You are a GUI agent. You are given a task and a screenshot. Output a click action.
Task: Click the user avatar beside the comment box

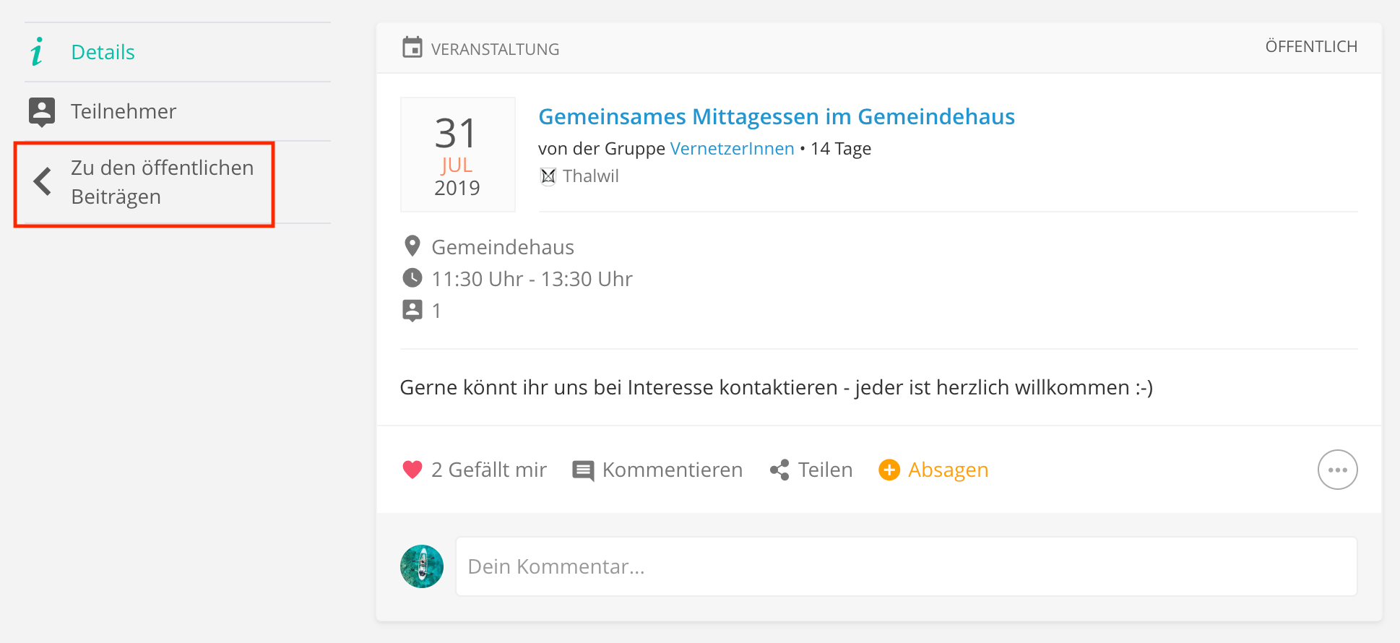pos(422,566)
